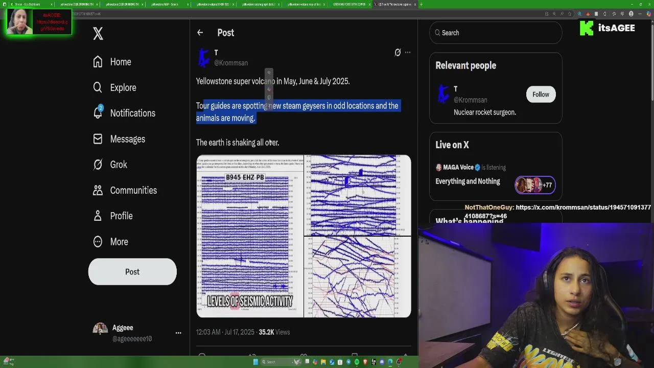Open the lower-right seismograph image
The image size is (654, 368).
(x=358, y=277)
